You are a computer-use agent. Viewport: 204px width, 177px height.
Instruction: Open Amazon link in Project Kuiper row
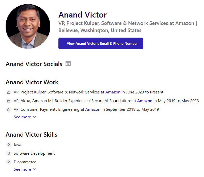click(x=113, y=92)
